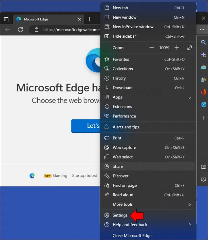Click the lock site info icon
This screenshot has height=240, width=208.
click(x=36, y=29)
